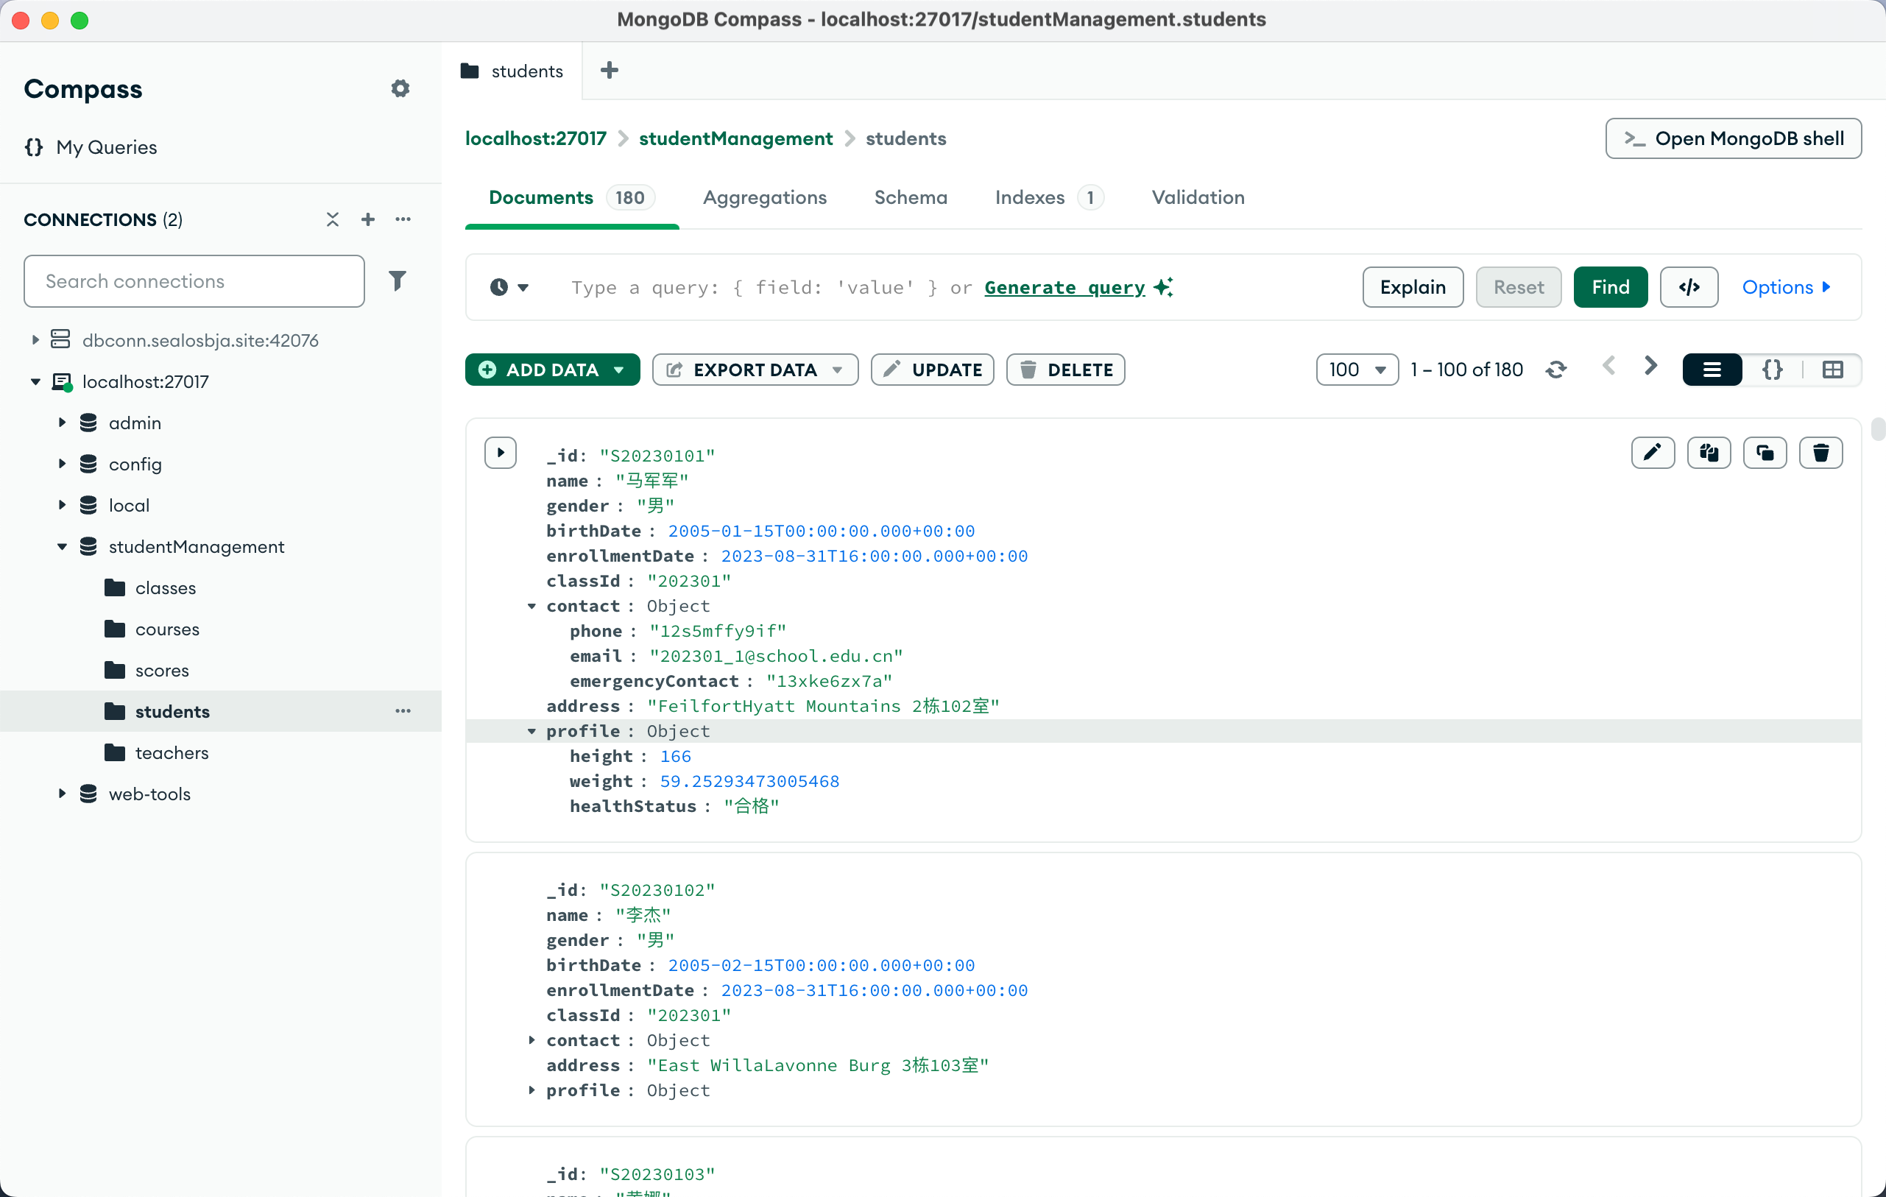Refresh the documents list icon
The image size is (1886, 1197).
pyautogui.click(x=1555, y=370)
